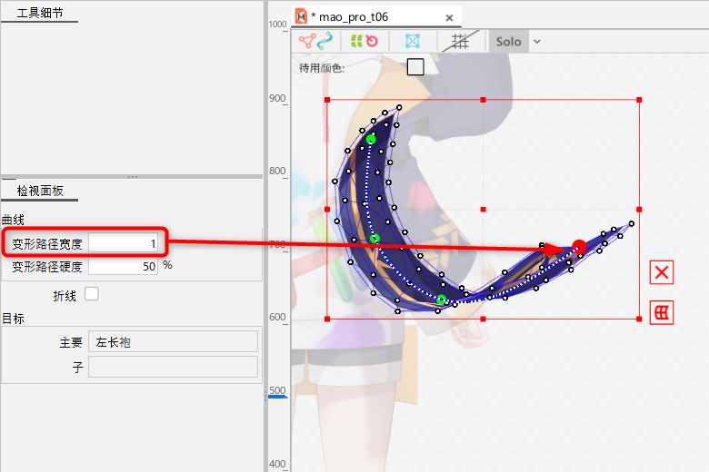The height and width of the screenshot is (472, 709).
Task: Toggle the Solo mode button
Action: 508,41
